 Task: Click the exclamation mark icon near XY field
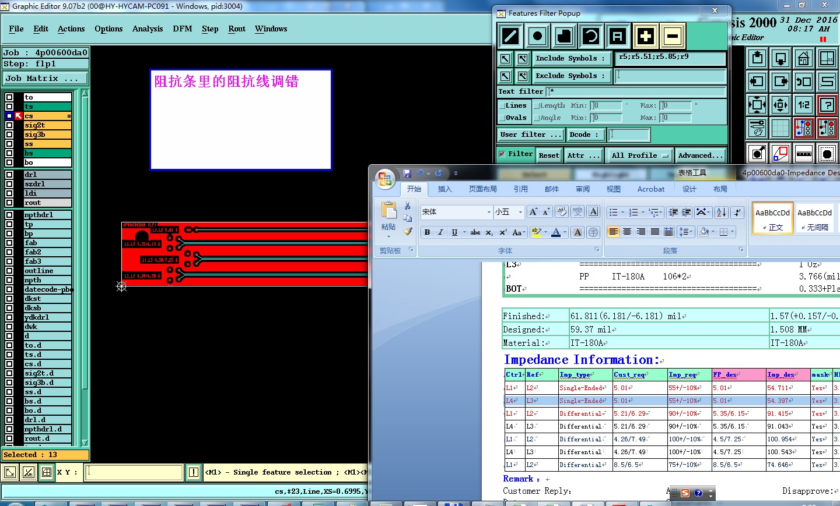[x=194, y=472]
